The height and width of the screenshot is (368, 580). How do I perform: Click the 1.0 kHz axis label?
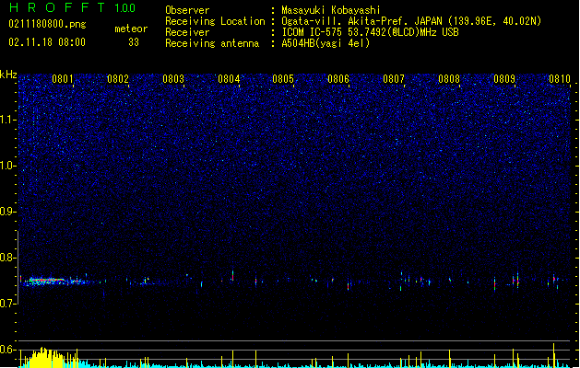[8, 166]
